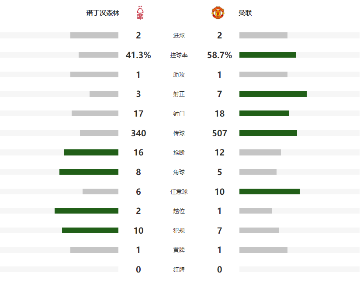The width and height of the screenshot is (360, 283).
Task: Open the 诺丁汉森林 team name link
Action: click(x=103, y=13)
